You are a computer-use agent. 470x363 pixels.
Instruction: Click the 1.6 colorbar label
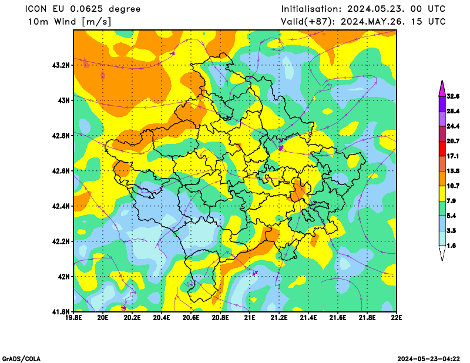tap(451, 246)
